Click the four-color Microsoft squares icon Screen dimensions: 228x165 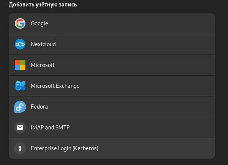point(20,65)
